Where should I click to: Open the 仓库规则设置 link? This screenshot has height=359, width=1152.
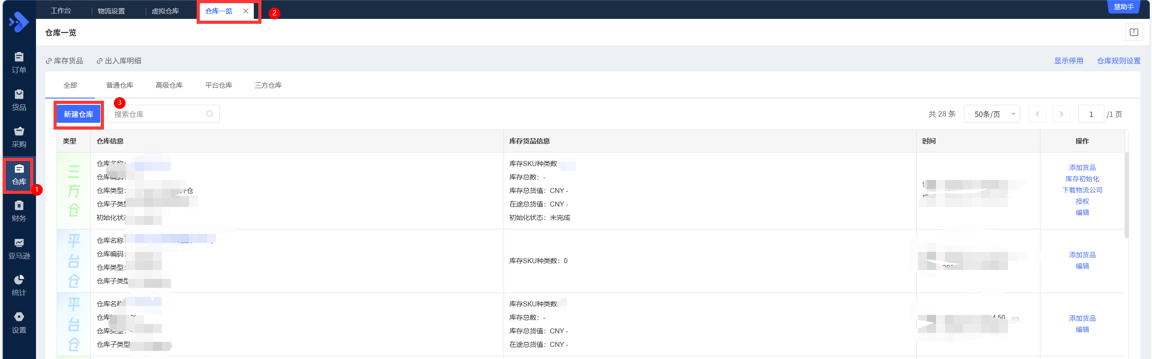point(1118,61)
